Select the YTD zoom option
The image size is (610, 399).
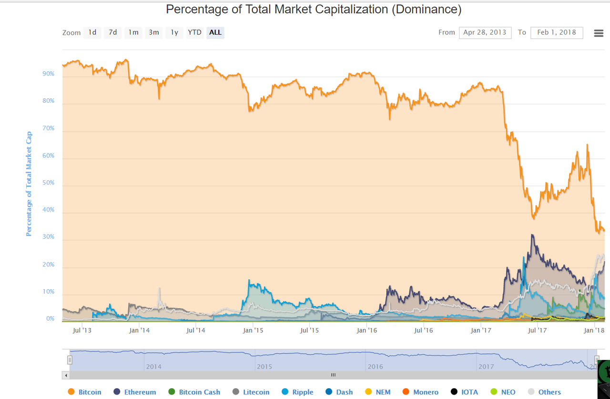(x=194, y=32)
